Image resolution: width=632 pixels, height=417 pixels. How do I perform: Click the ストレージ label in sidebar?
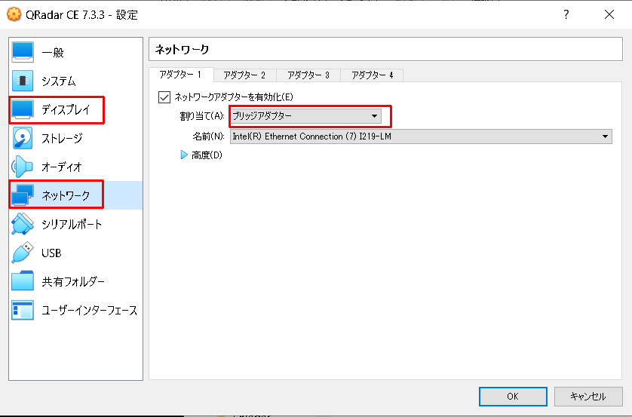(x=62, y=139)
